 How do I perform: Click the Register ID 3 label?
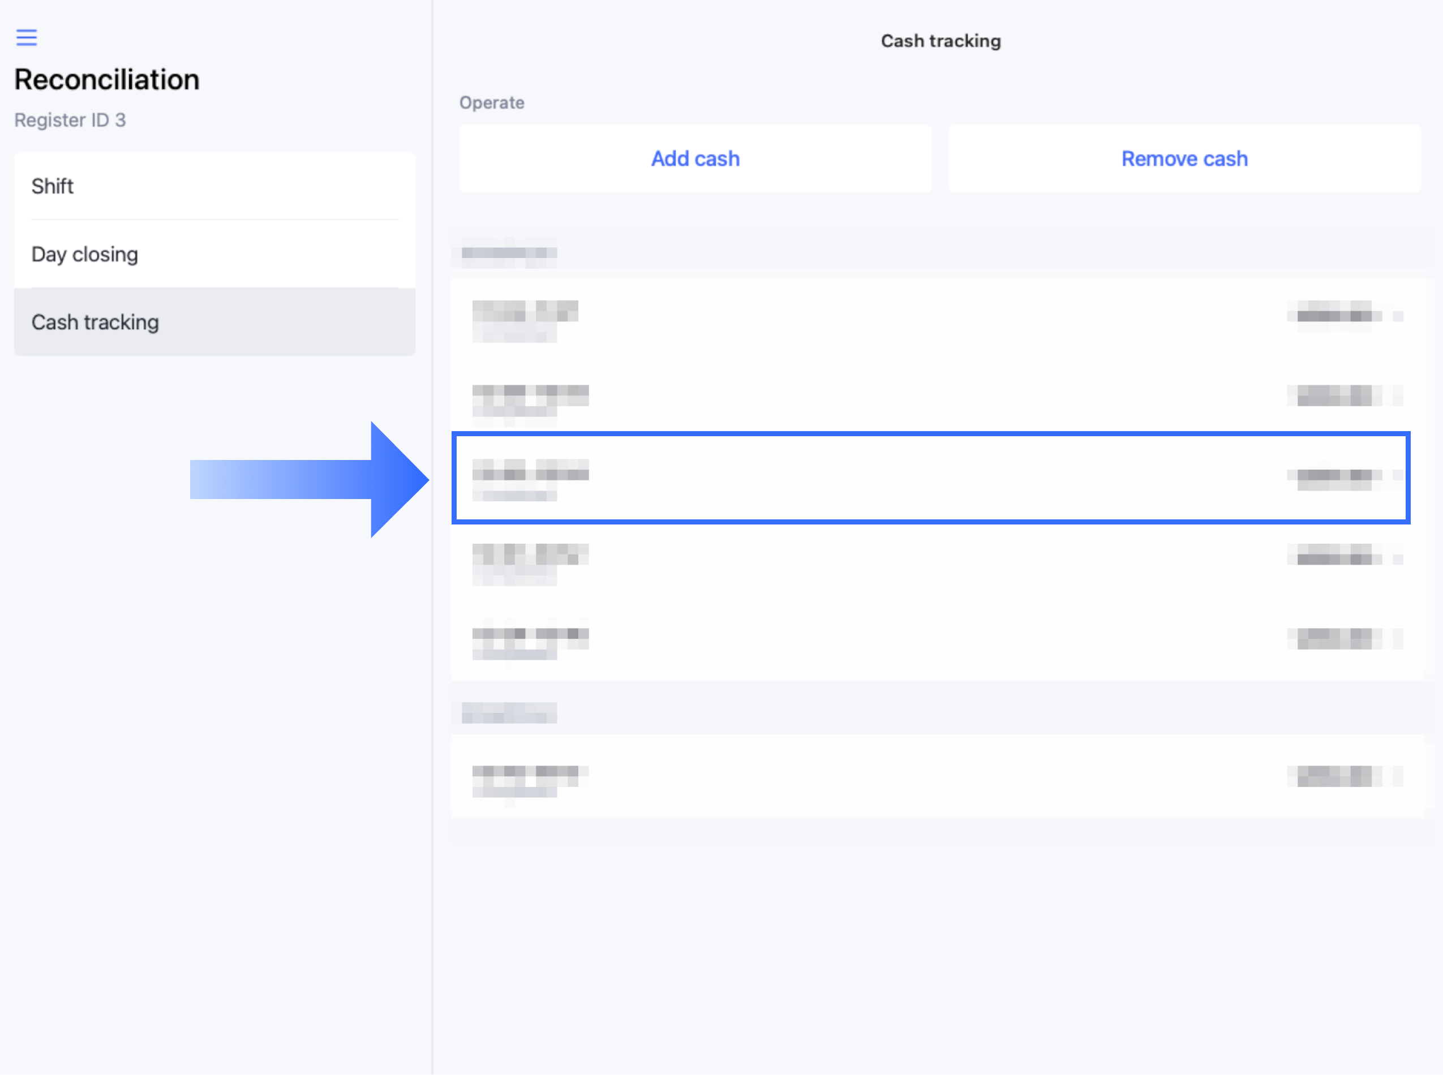(70, 121)
